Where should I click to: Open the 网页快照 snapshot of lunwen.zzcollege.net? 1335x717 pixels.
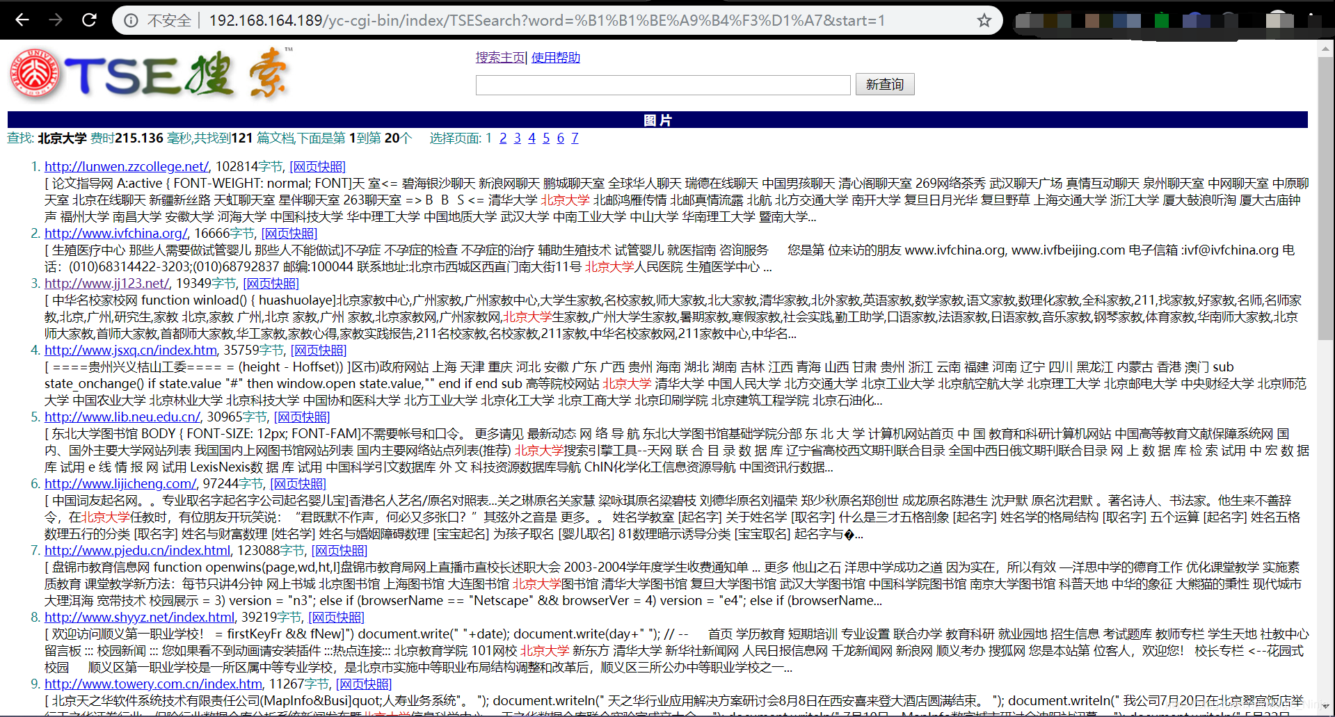pyautogui.click(x=319, y=166)
